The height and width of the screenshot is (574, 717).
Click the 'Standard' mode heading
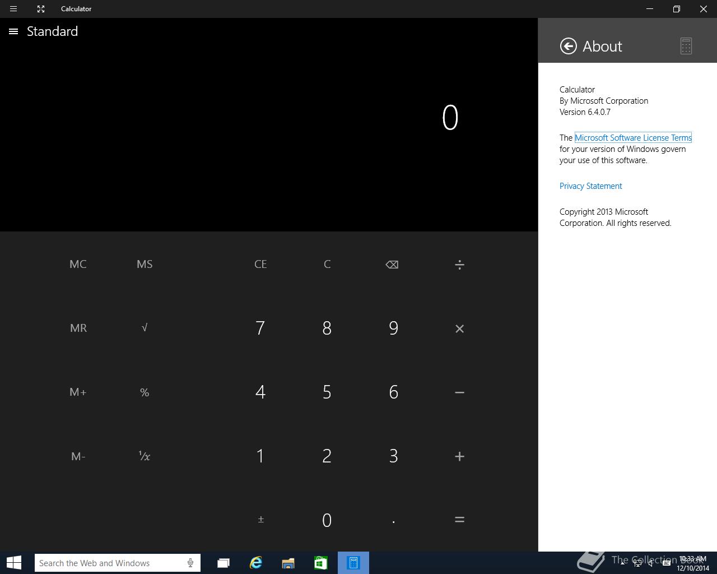(x=53, y=31)
